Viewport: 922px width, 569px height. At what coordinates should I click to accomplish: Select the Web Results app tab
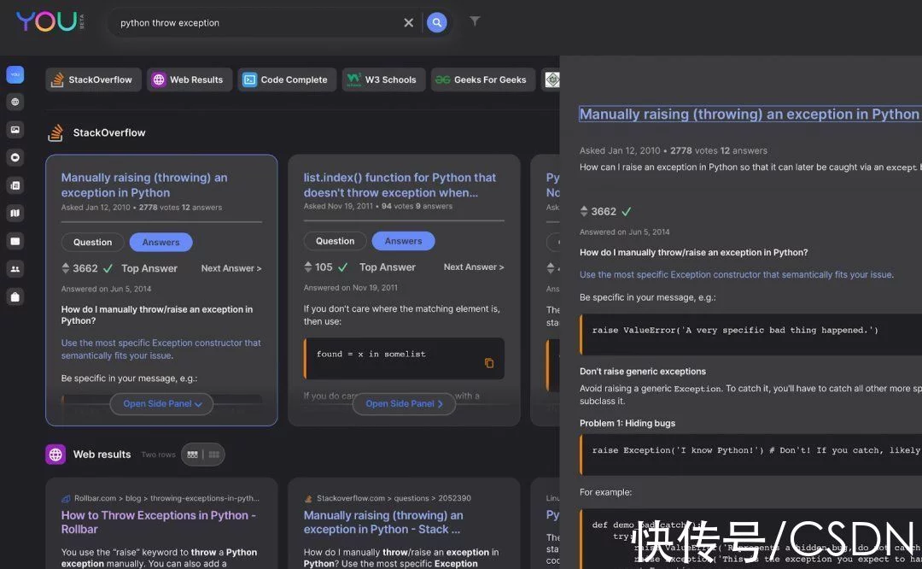[x=190, y=79]
